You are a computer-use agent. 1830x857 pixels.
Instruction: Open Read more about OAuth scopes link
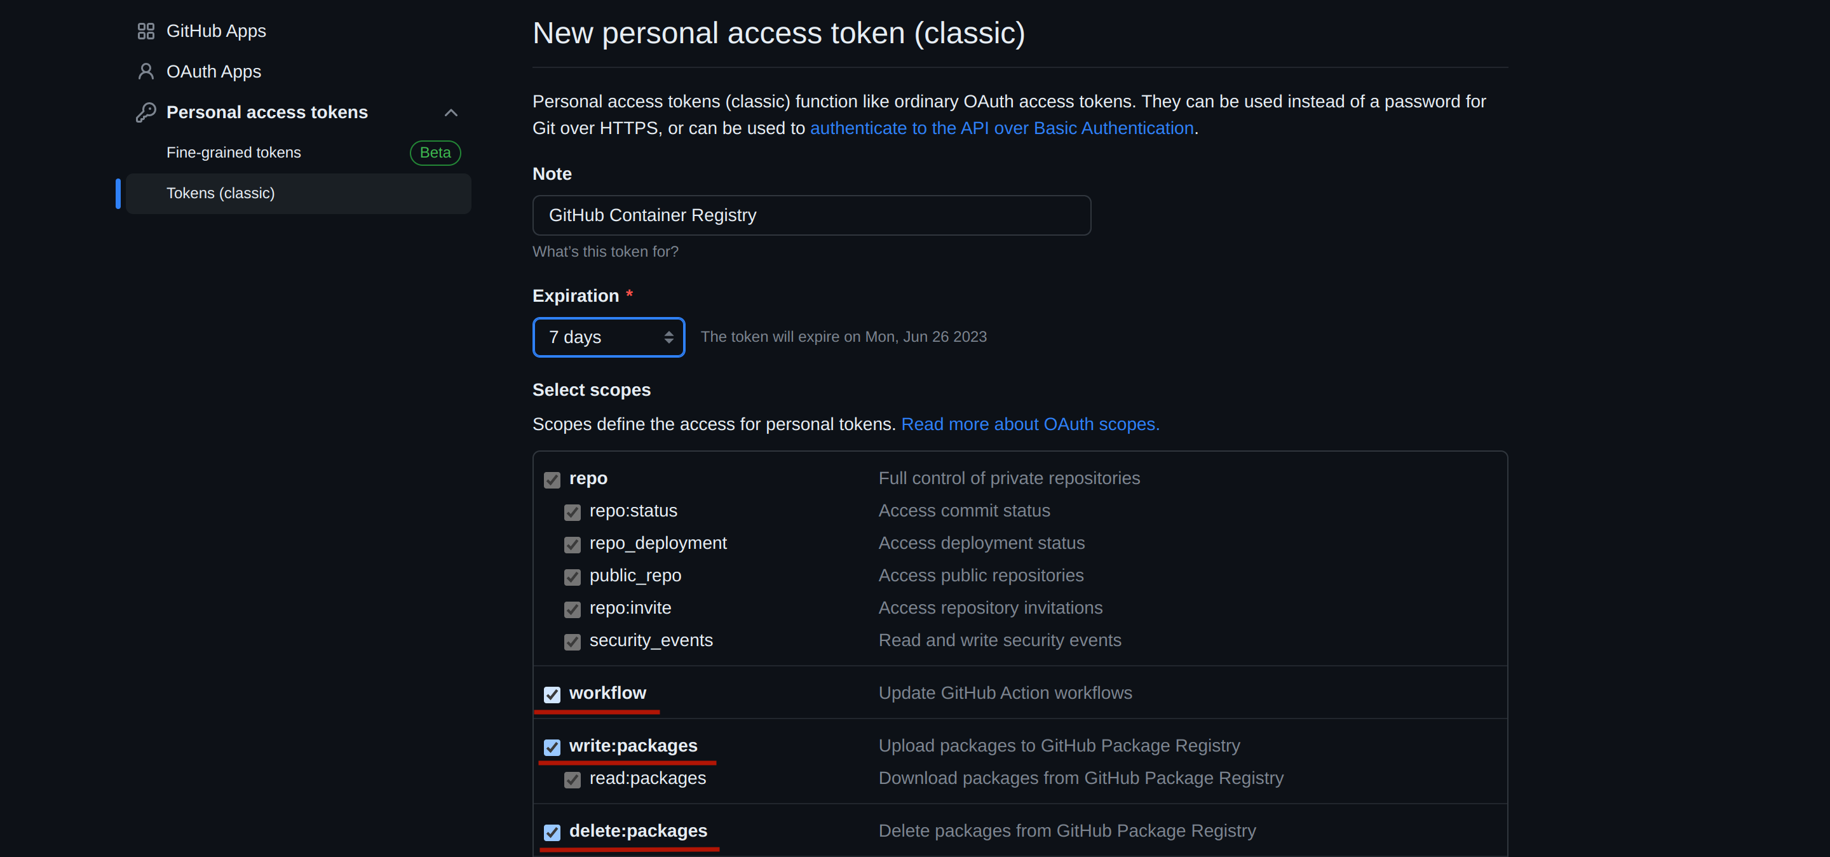pos(1029,424)
